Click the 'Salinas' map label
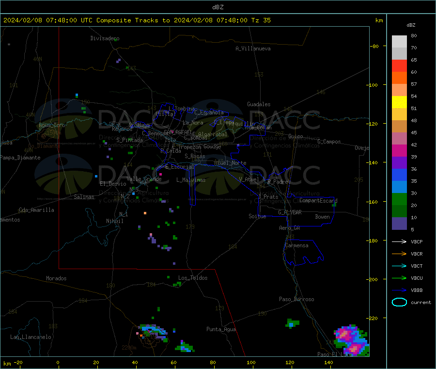This screenshot has width=436, height=369. 84,197
